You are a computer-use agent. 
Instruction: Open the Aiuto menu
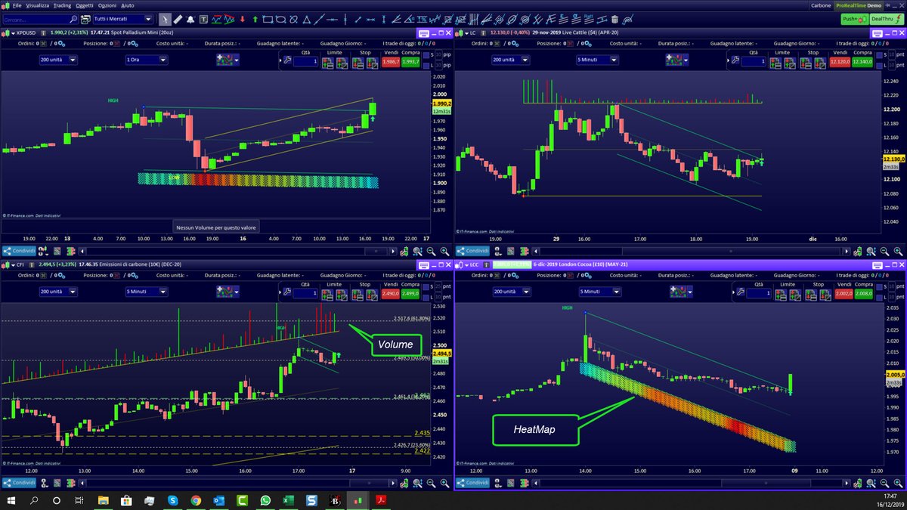tap(128, 5)
